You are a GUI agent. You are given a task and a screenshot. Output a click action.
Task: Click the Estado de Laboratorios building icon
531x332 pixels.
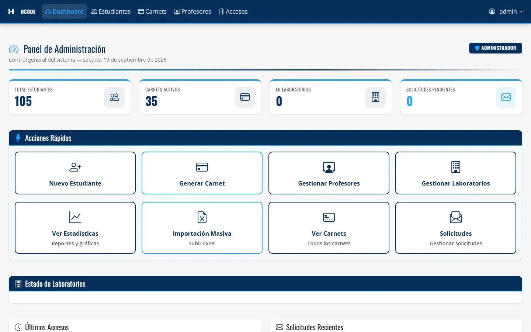click(x=18, y=284)
